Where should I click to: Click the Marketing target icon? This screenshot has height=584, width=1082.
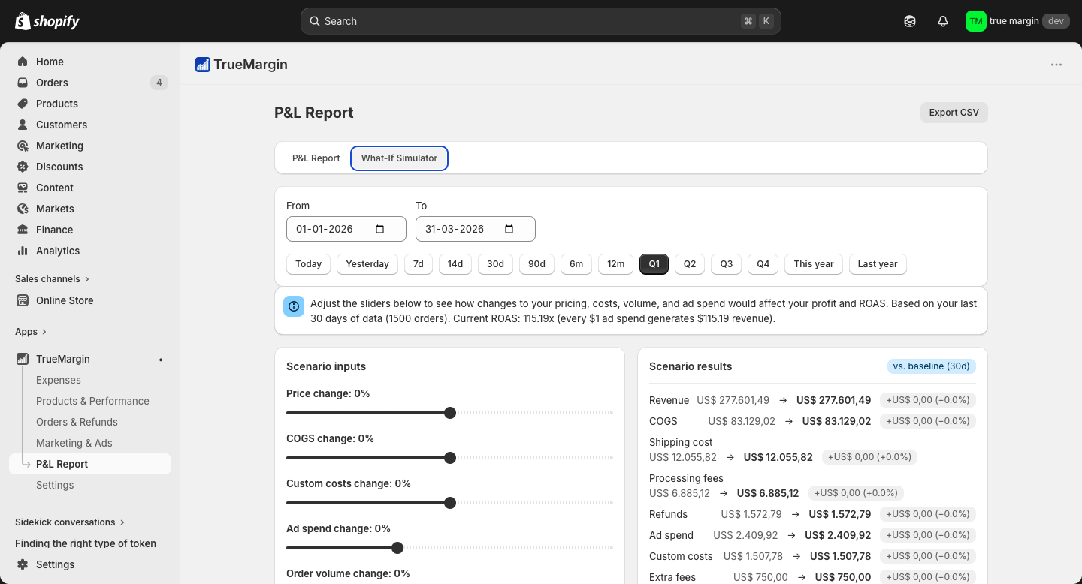point(23,146)
